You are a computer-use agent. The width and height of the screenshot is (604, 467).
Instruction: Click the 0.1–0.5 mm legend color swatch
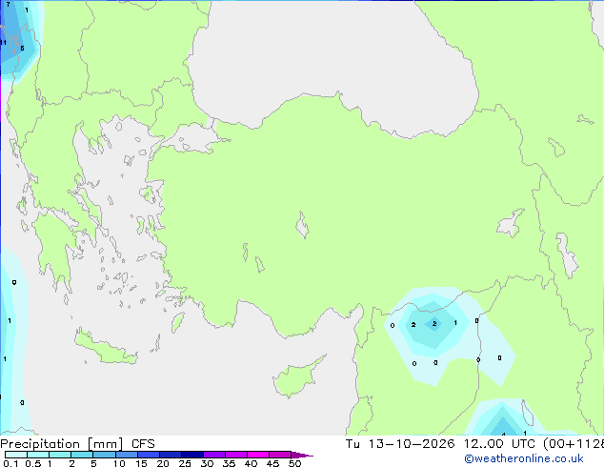pos(16,455)
